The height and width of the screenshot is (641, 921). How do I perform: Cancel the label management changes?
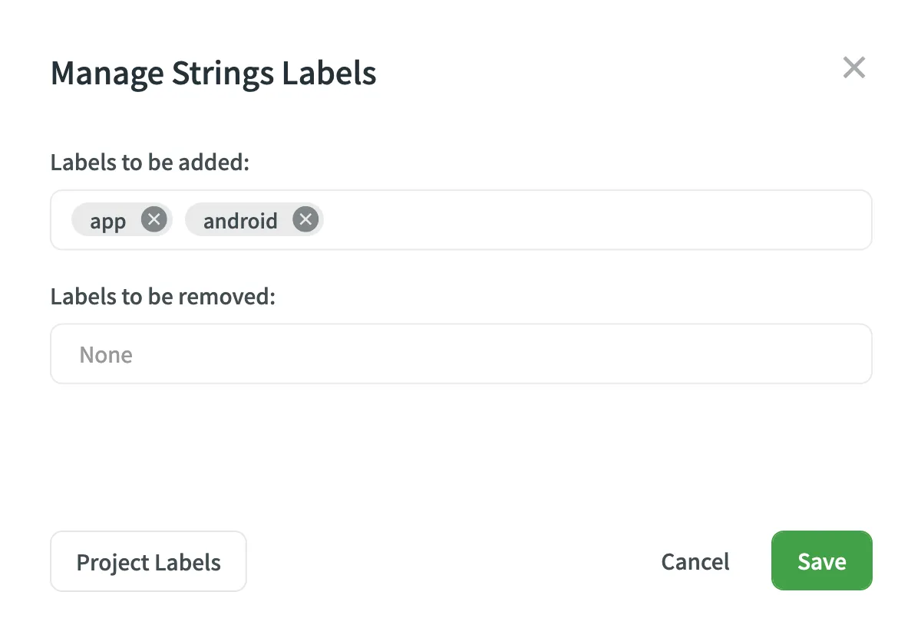[x=695, y=561]
